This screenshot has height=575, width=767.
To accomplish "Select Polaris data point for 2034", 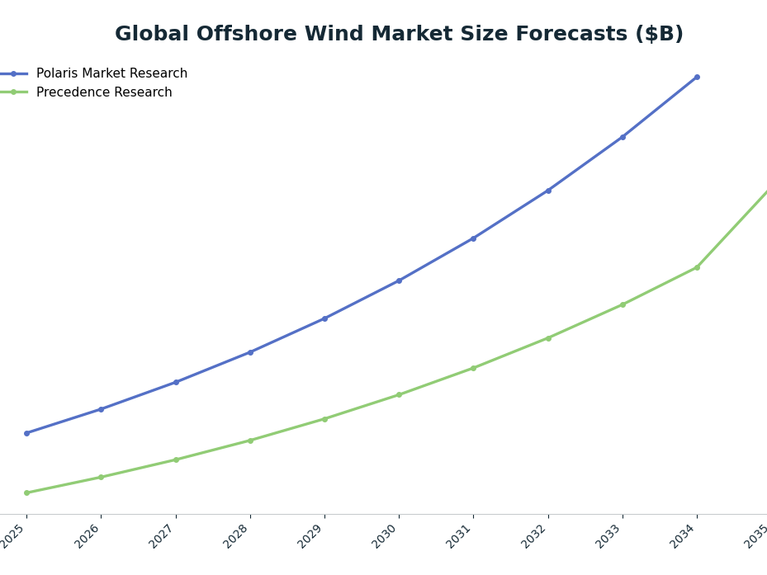I will click(697, 78).
